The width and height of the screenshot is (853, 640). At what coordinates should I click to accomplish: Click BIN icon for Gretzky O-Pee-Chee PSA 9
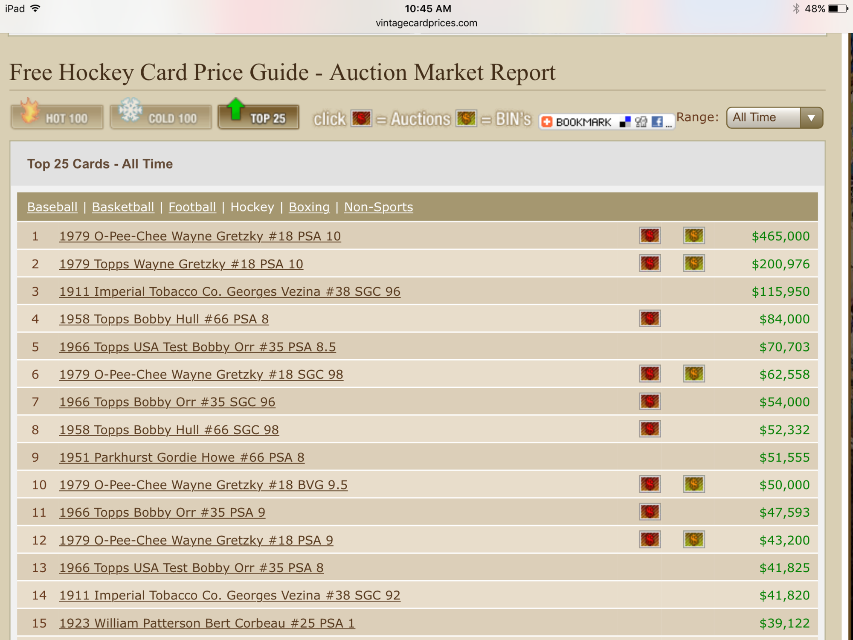pos(693,540)
